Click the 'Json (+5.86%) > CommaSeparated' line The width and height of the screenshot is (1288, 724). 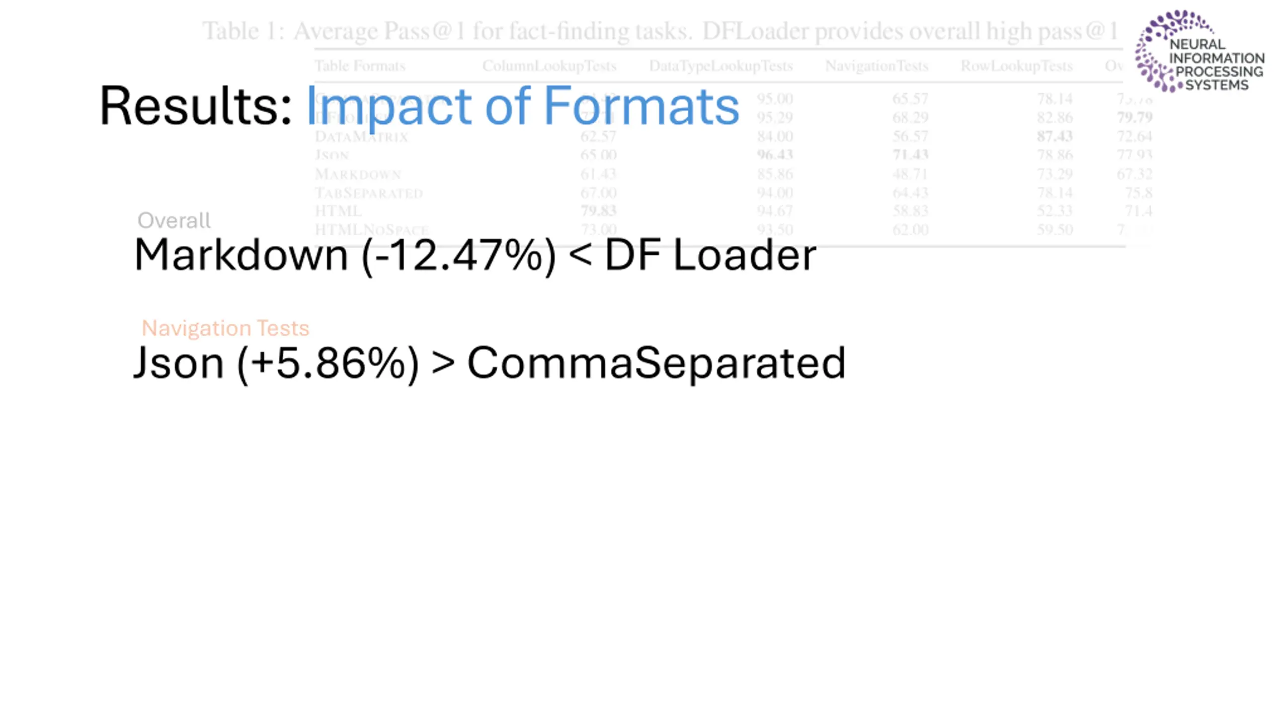[x=490, y=363]
